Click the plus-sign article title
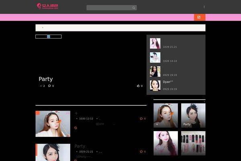Screen dimensions: 241x161 point(76,114)
